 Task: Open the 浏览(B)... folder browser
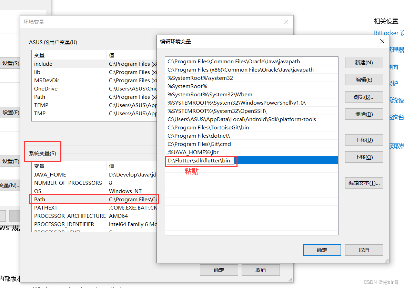(x=364, y=97)
